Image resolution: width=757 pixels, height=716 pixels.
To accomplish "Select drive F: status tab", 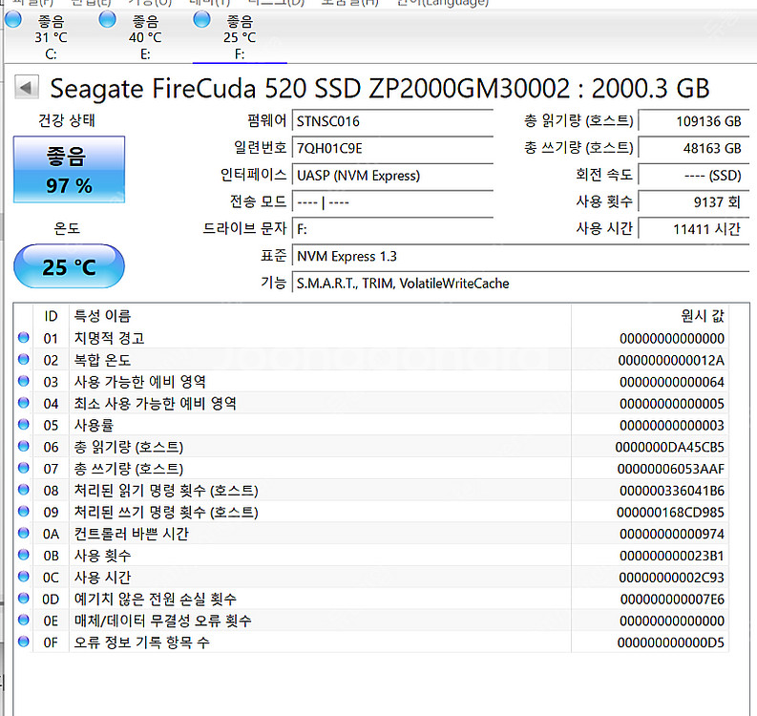I will coord(240,36).
